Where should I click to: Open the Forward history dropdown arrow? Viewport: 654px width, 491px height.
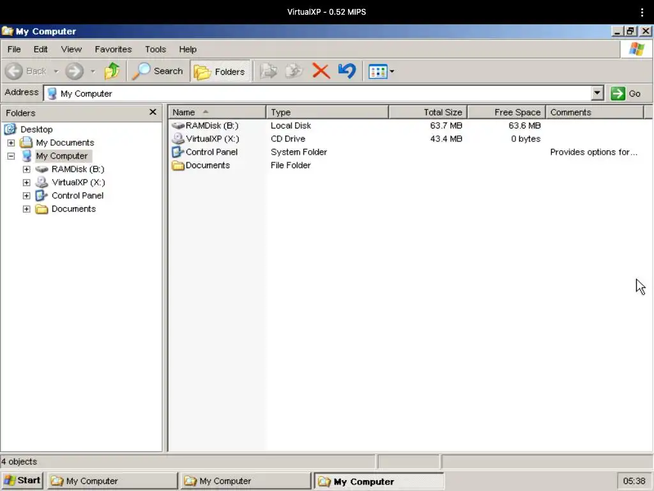pyautogui.click(x=93, y=72)
